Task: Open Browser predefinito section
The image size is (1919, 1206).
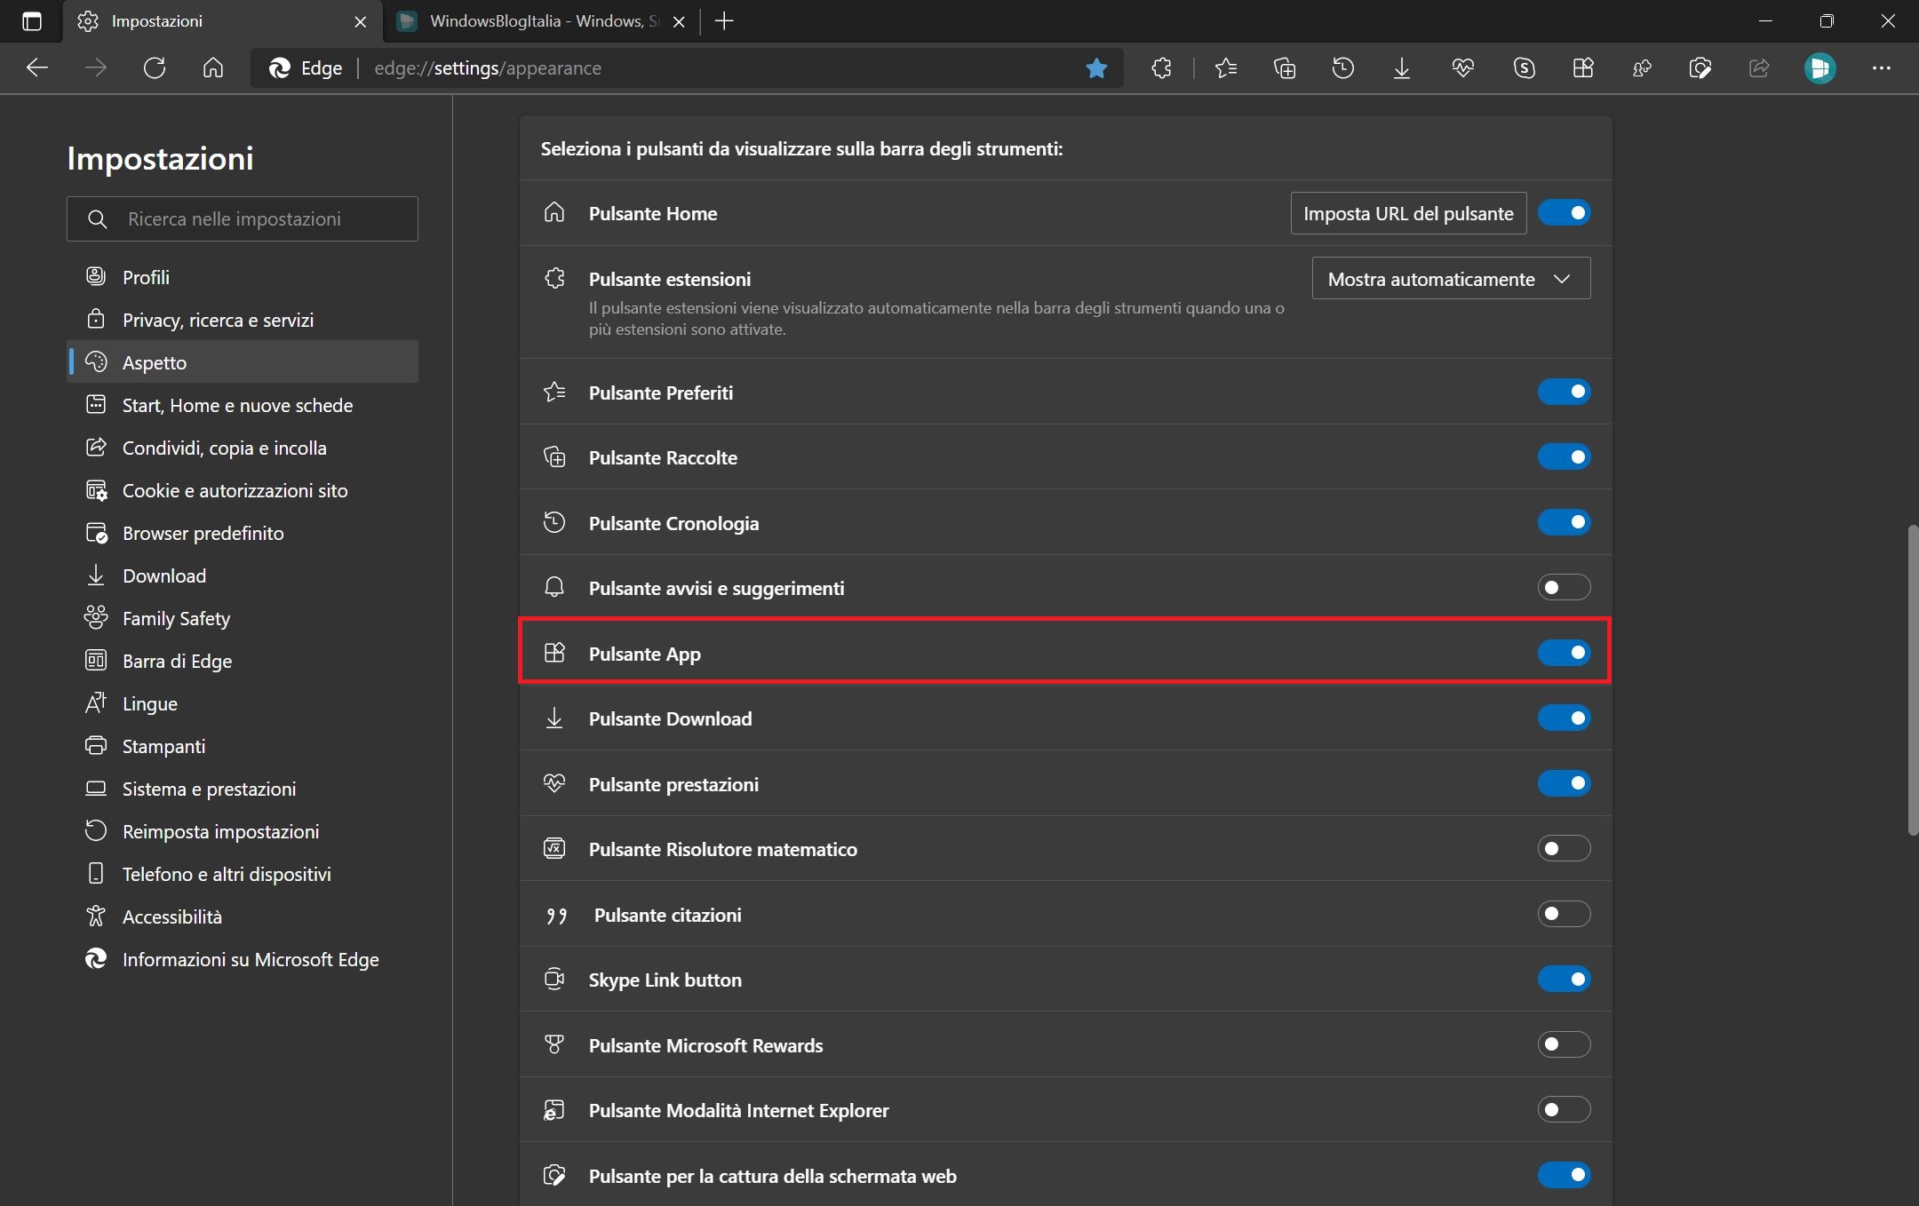Action: tap(243, 533)
